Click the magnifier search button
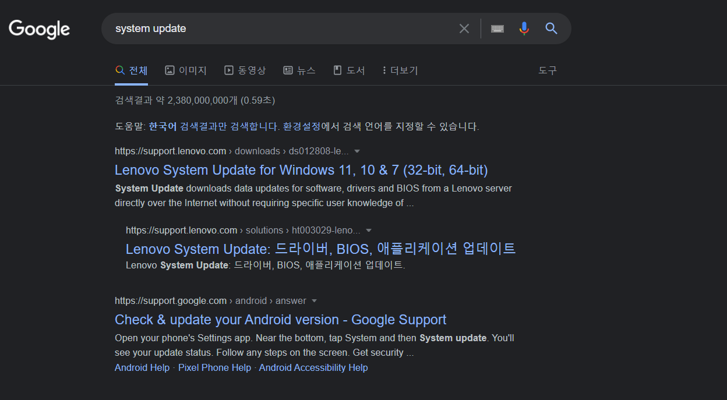The height and width of the screenshot is (400, 727). coord(552,29)
